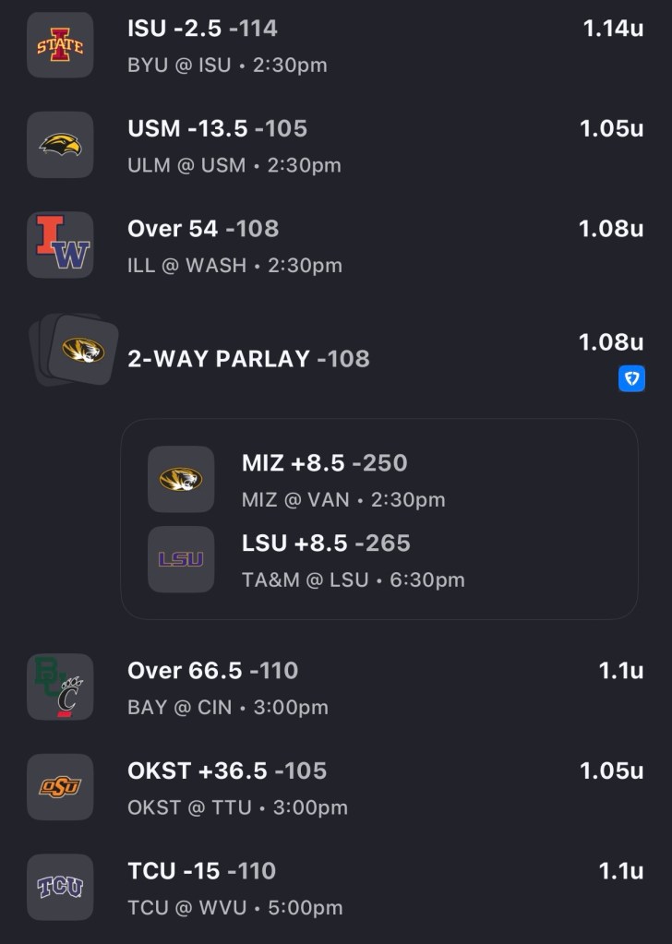Tap the TCU team logo
Viewport: 672px width, 944px height.
60,887
